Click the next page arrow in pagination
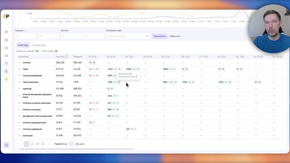Image resolution: width=290 pixels, height=163 pixels. point(48,144)
